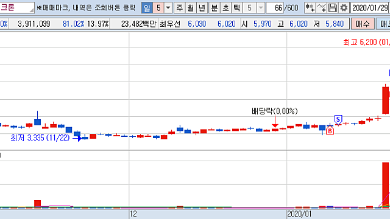Click the blue S sell marker on chart
390x219 pixels.
(x=338, y=120)
